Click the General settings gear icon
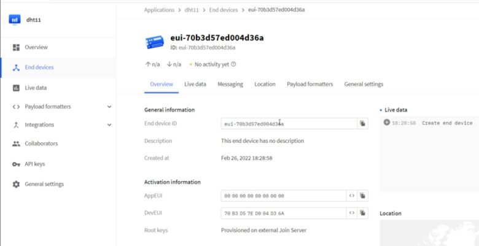This screenshot has height=246, width=479. (16, 185)
